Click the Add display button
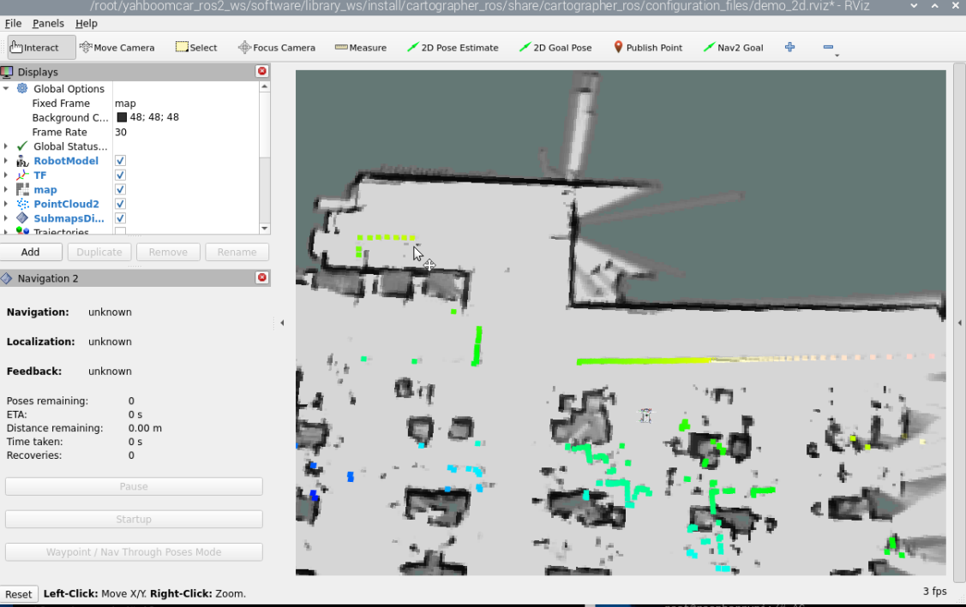Viewport: 966px width, 607px height. coord(31,252)
